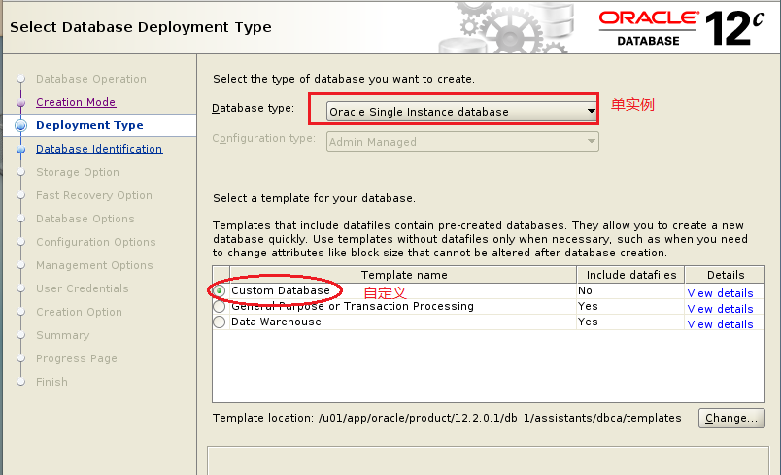781x475 pixels.
Task: Click the User Credentials step
Action: click(83, 288)
